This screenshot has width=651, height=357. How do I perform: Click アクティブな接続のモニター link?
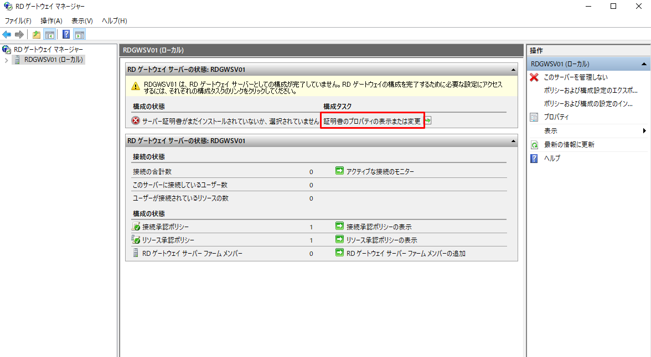[380, 172]
